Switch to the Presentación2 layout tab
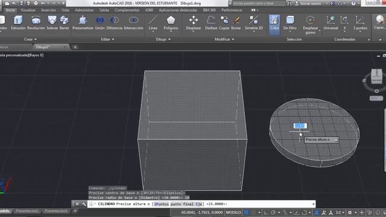386x217 pixels. (x=56, y=211)
